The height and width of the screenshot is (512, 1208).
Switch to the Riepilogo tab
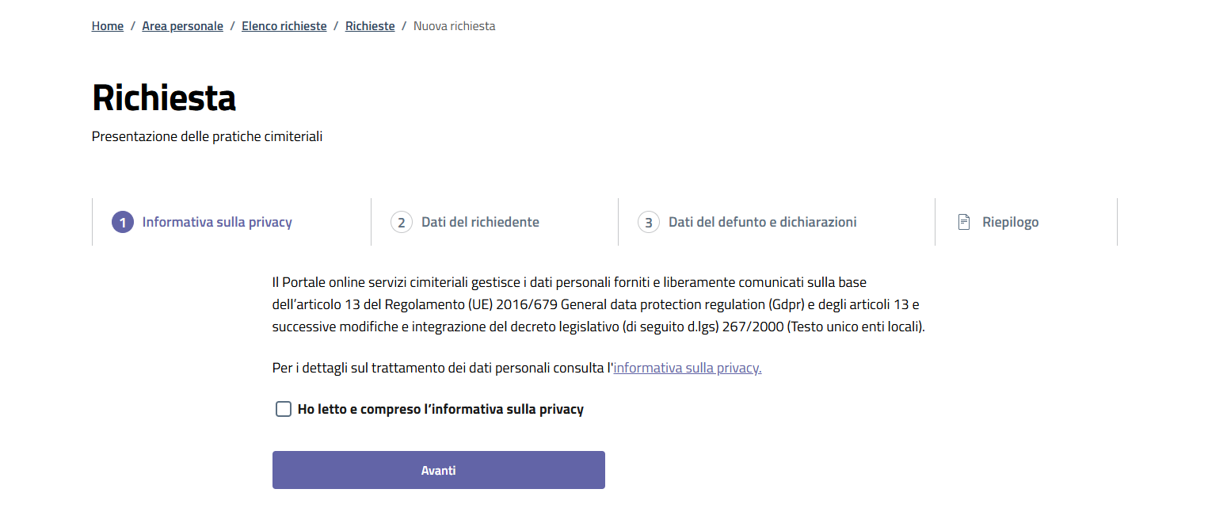point(1009,222)
